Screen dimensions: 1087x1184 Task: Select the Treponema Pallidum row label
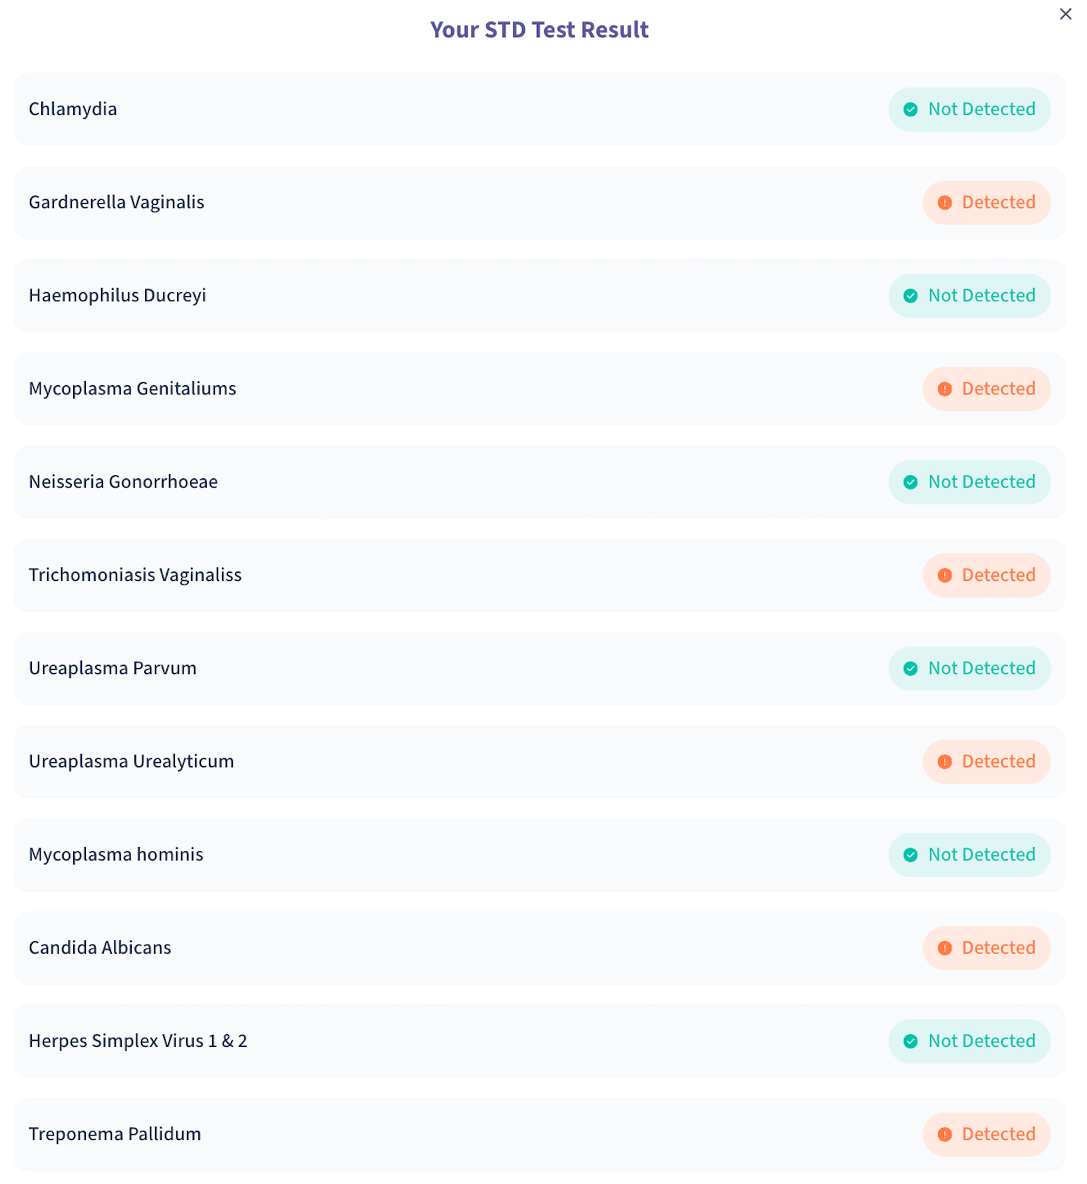[x=114, y=1133]
